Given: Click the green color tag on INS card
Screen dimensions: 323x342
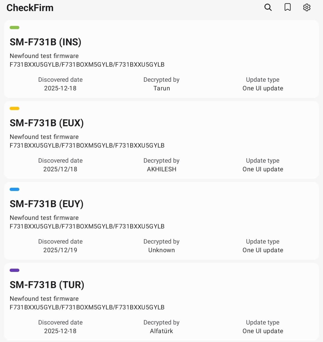Looking at the screenshot, I should tap(15, 28).
